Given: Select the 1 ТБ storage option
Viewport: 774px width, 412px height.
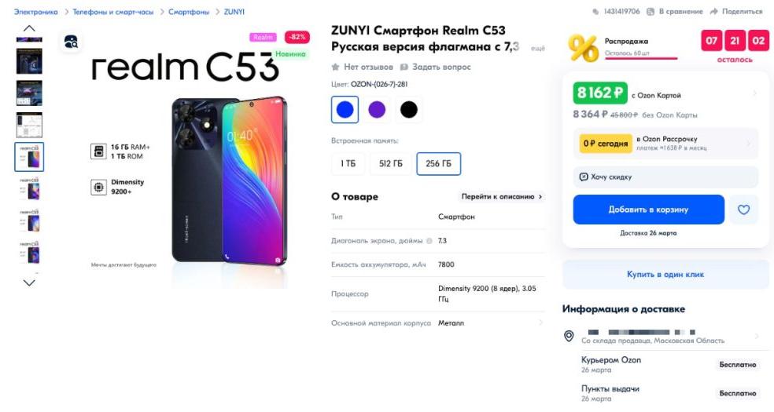Looking at the screenshot, I should point(348,164).
